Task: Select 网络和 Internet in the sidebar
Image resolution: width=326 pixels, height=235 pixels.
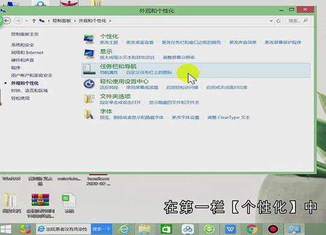Action: [27, 52]
